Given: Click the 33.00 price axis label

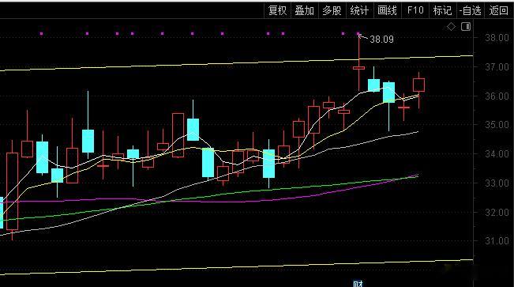Looking at the screenshot, I should click(497, 183).
